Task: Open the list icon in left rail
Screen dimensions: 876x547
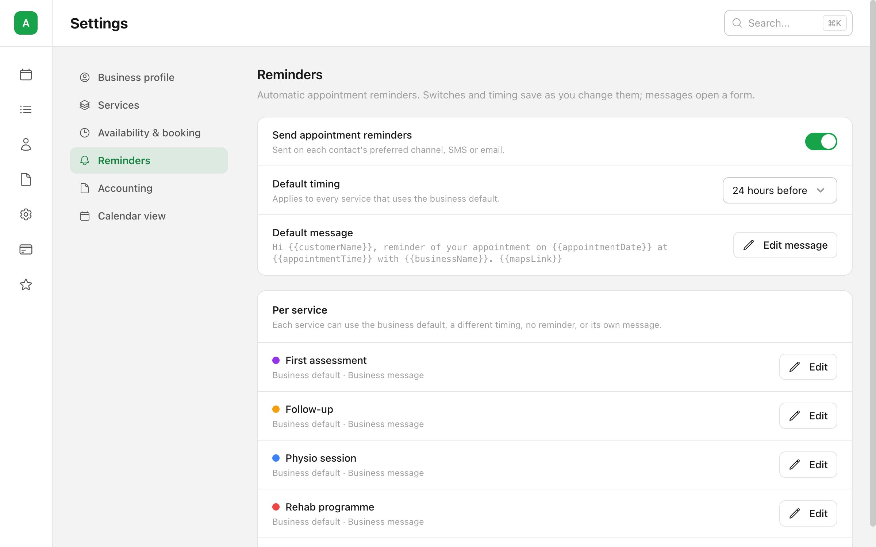Action: coord(26,109)
